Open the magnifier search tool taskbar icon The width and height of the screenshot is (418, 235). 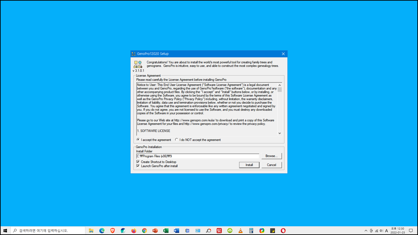pyautogui.click(x=208, y=230)
